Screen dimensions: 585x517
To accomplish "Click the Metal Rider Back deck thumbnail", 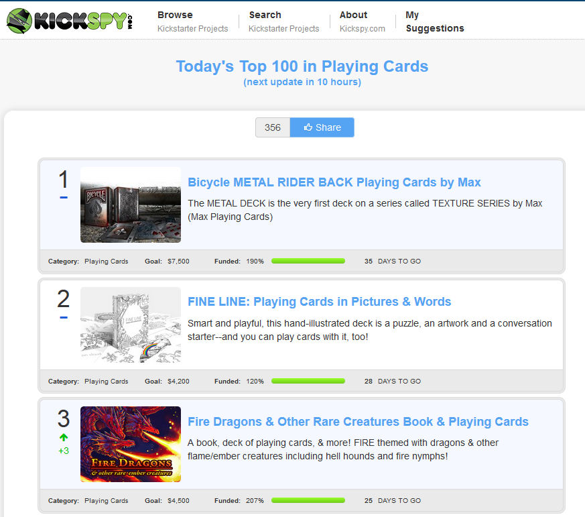I will 131,205.
